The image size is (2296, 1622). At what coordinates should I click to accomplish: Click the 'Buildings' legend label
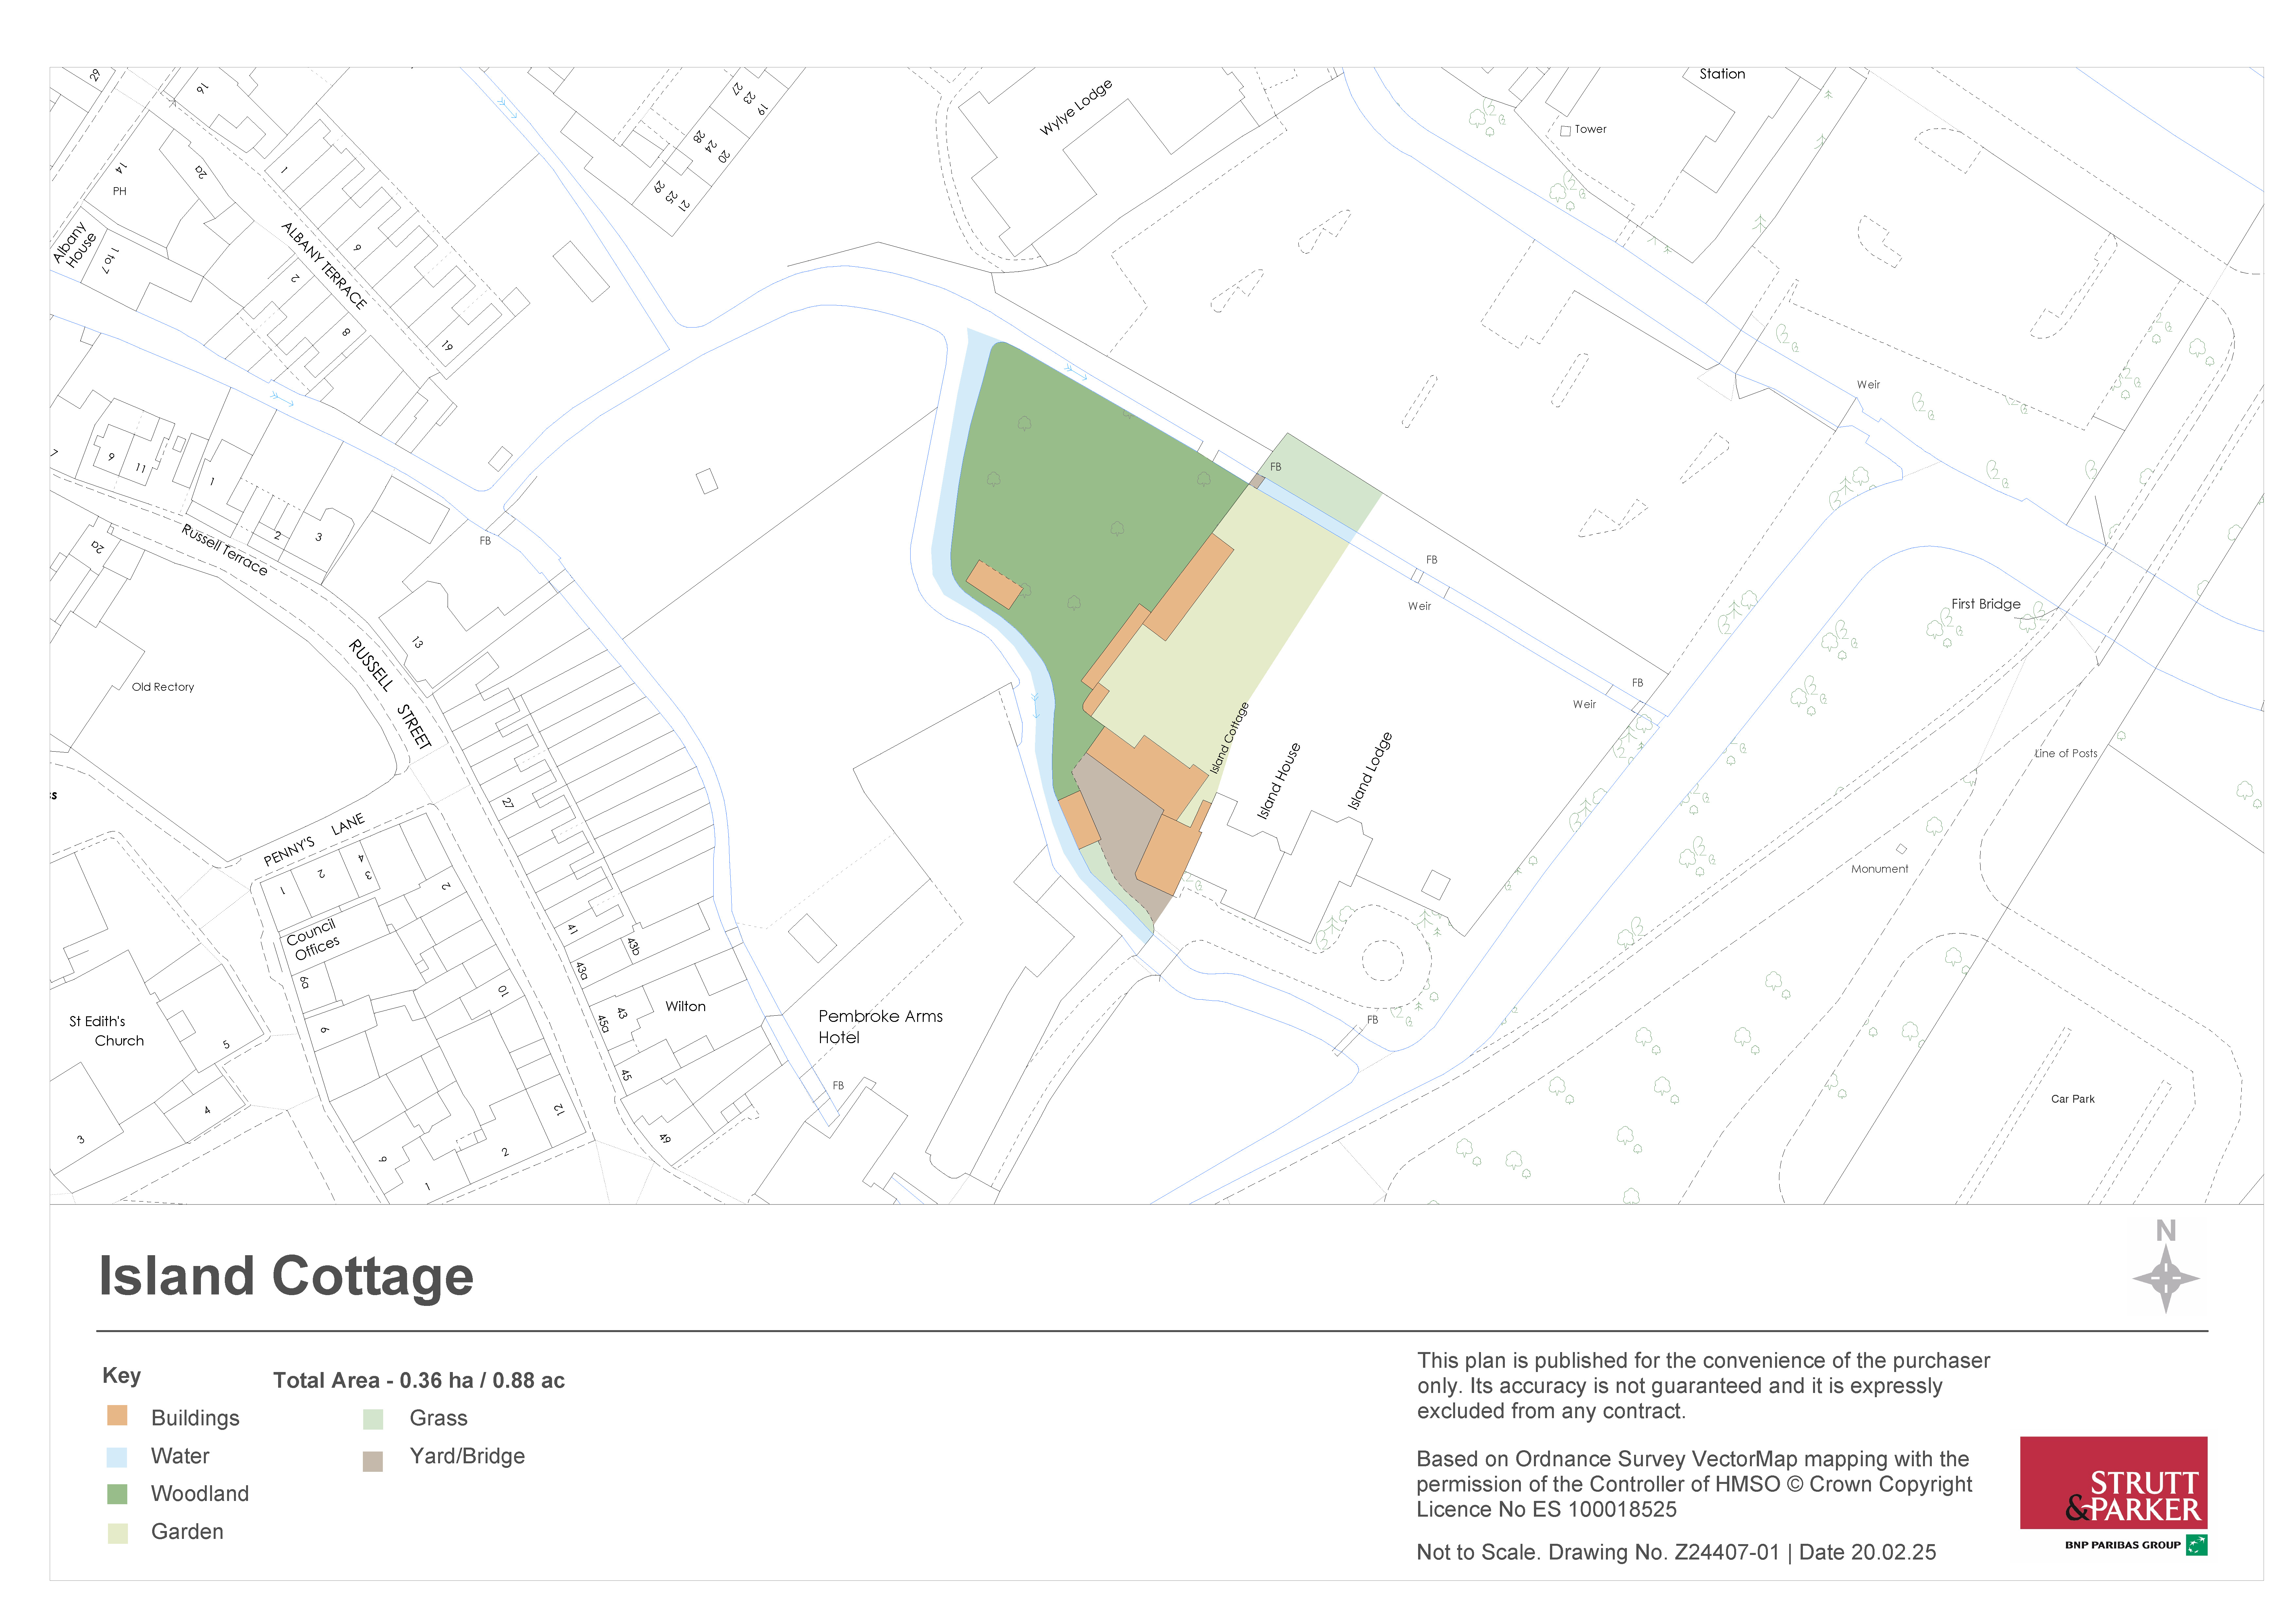(195, 1418)
